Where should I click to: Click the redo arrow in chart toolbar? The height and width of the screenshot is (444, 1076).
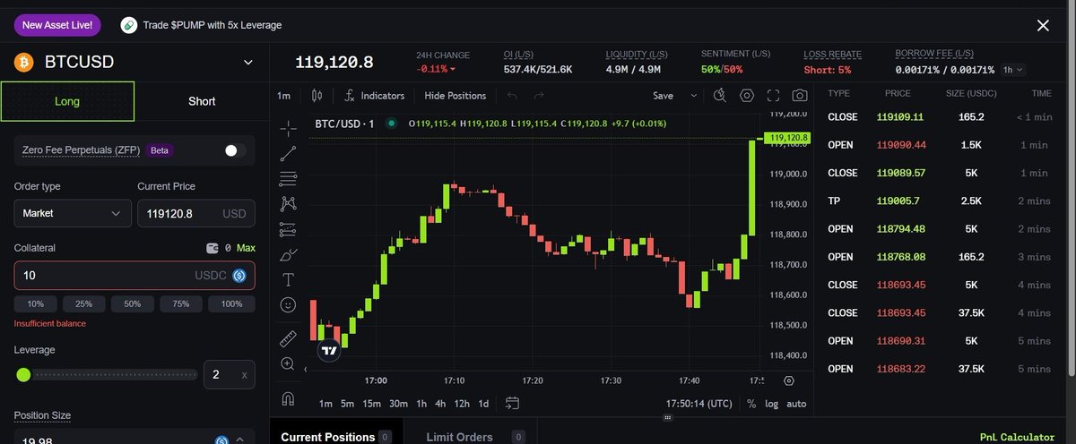539,95
